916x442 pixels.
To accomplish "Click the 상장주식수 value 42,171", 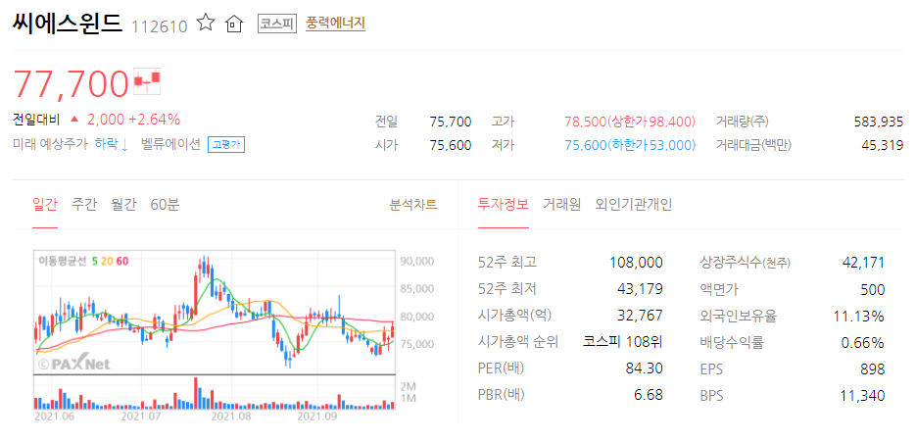I will pyautogui.click(x=863, y=263).
